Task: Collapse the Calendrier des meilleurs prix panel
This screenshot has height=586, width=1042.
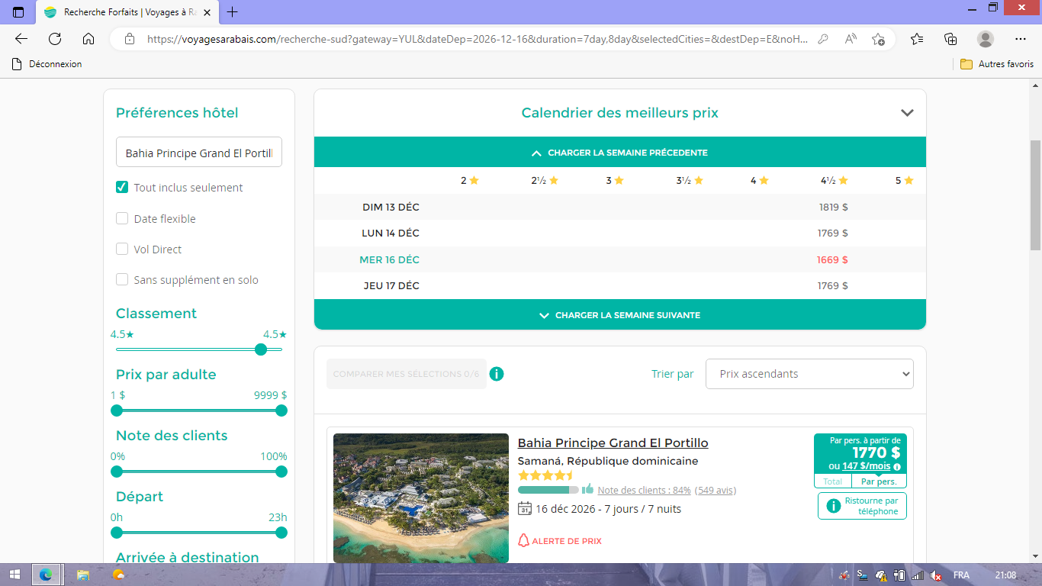Action: click(907, 113)
